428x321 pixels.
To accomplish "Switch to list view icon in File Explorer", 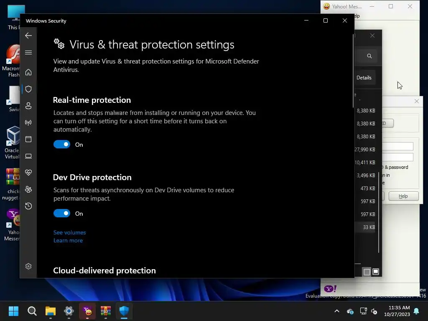I will pos(367,272).
